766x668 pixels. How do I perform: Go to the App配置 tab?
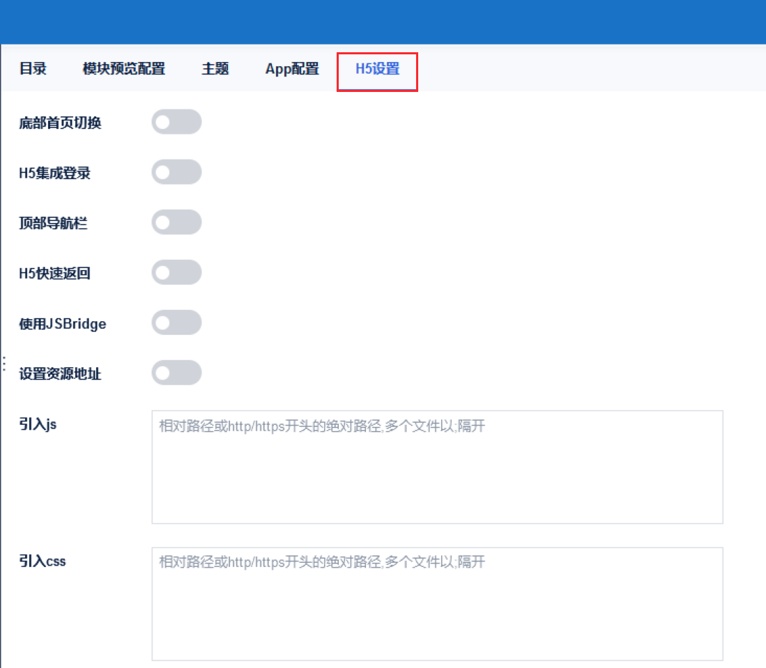tap(292, 69)
